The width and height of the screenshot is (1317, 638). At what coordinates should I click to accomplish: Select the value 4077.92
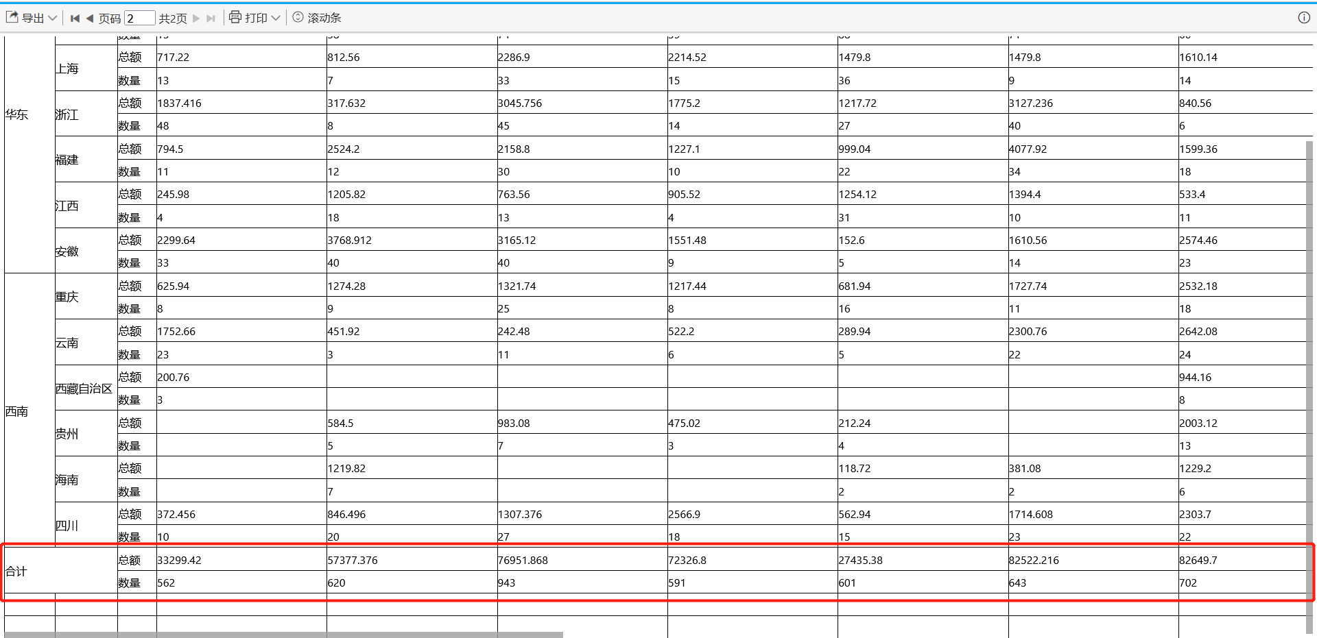point(1028,149)
